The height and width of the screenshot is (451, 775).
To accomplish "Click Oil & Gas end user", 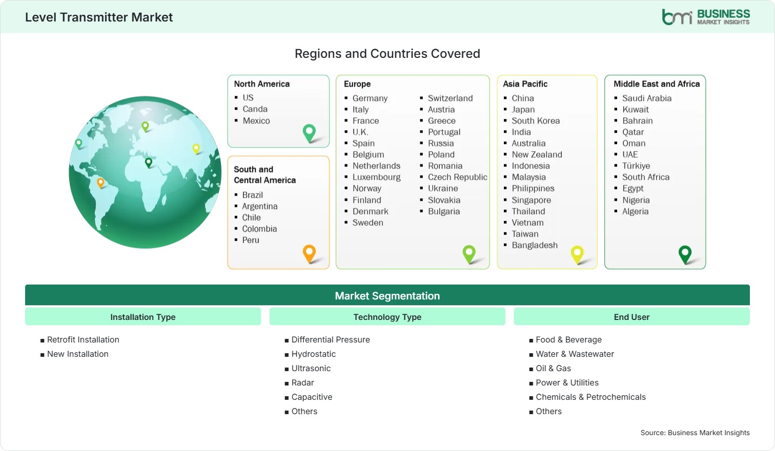I will tap(554, 368).
